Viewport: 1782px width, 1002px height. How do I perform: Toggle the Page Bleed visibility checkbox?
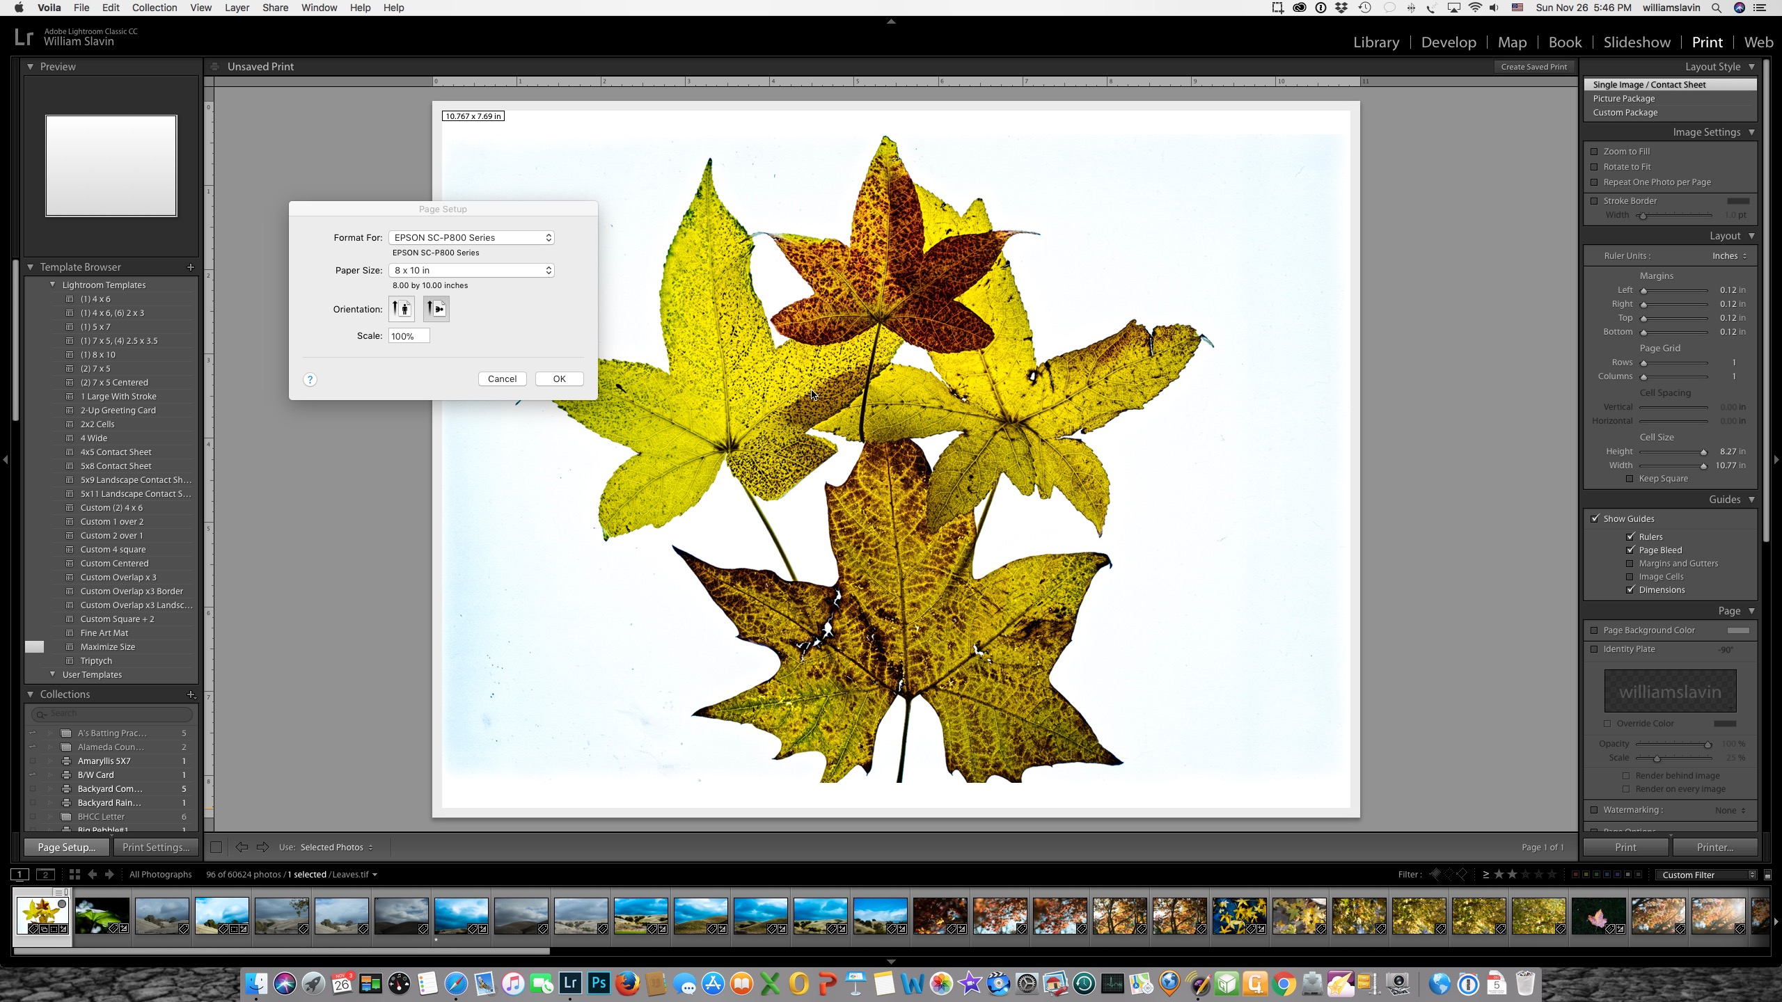(x=1630, y=549)
